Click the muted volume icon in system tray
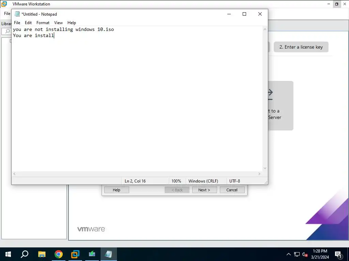This screenshot has height=261, width=349. point(305,254)
